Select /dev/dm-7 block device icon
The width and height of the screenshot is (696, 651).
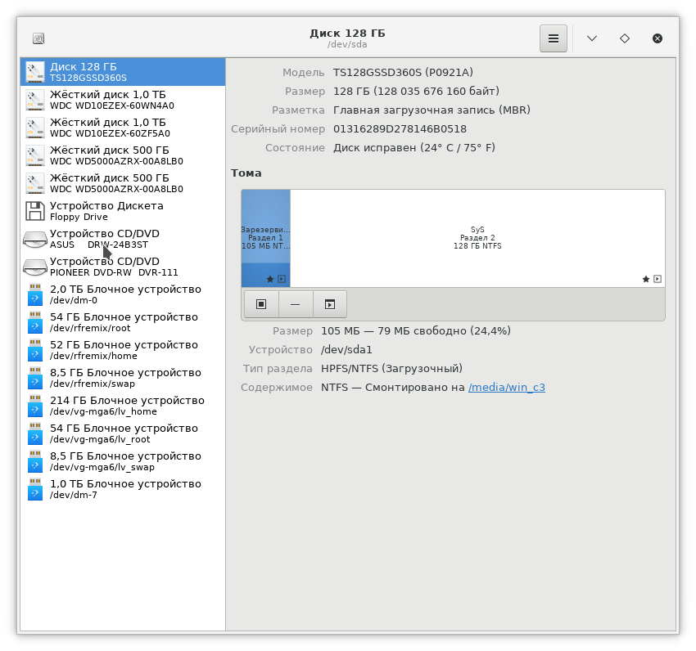point(35,489)
